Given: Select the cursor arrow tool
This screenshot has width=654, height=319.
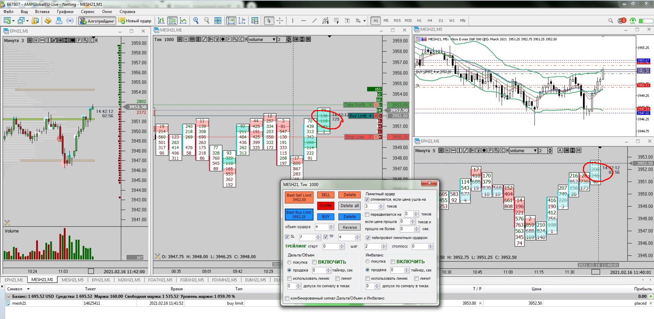Looking at the screenshot, I should [269, 21].
